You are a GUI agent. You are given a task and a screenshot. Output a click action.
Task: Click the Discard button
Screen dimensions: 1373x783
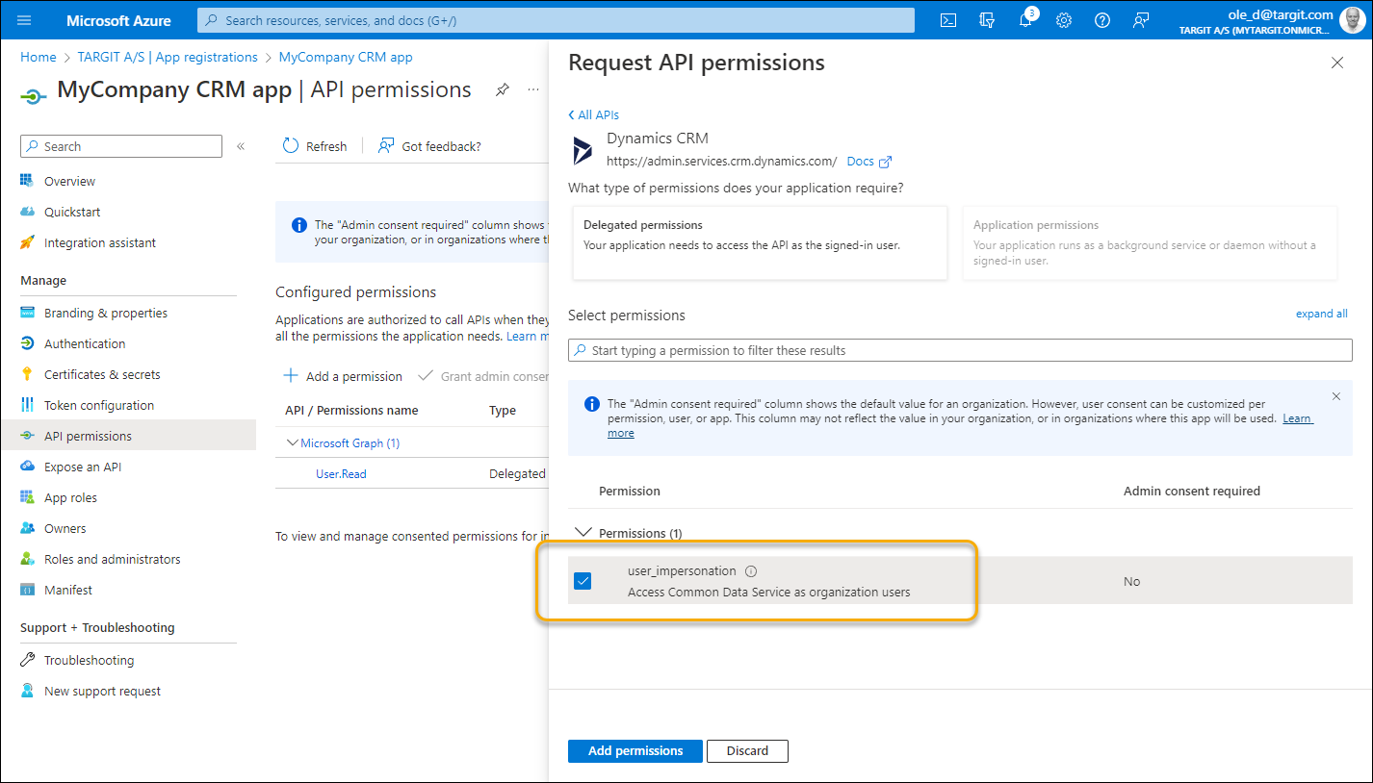747,751
